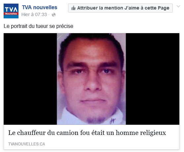The height and width of the screenshot is (152, 184).
Task: Open the TVA Nouvelles profile logo
Action: tap(11, 11)
